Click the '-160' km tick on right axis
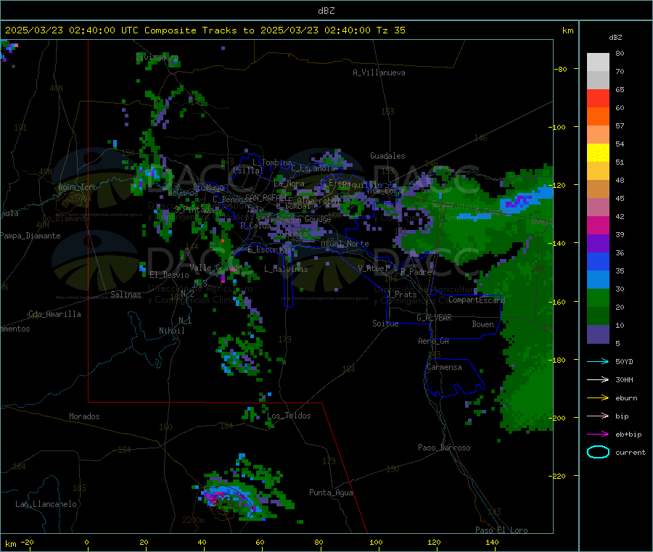653x552 pixels. tap(558, 302)
